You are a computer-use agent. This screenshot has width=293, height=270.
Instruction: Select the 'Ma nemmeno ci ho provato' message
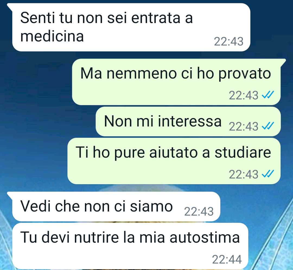176,82
